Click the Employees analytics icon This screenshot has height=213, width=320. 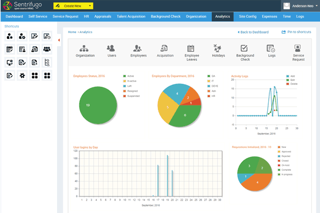pos(139,48)
